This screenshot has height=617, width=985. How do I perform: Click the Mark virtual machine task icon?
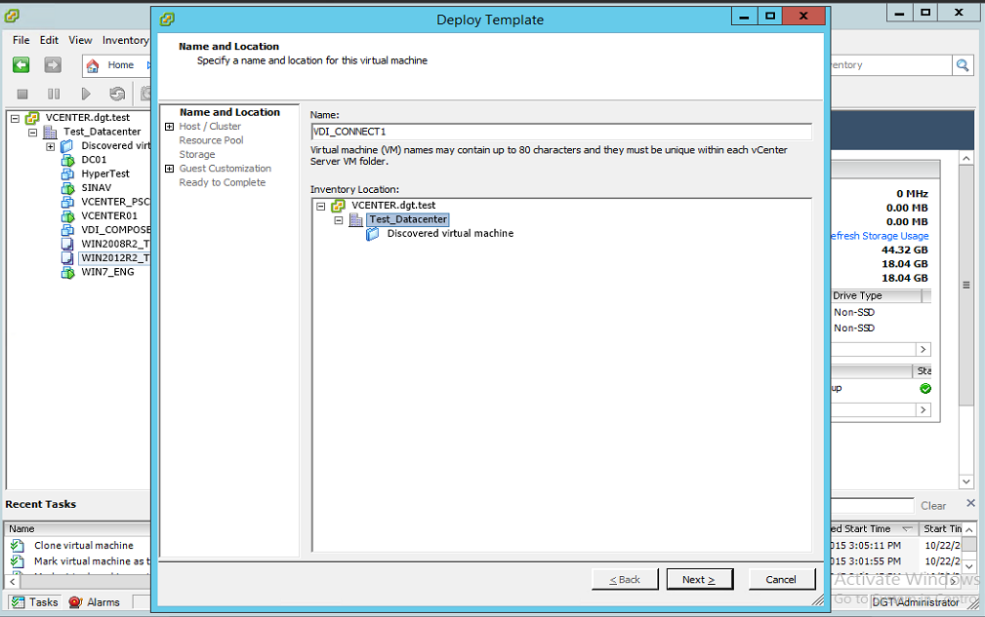point(18,561)
